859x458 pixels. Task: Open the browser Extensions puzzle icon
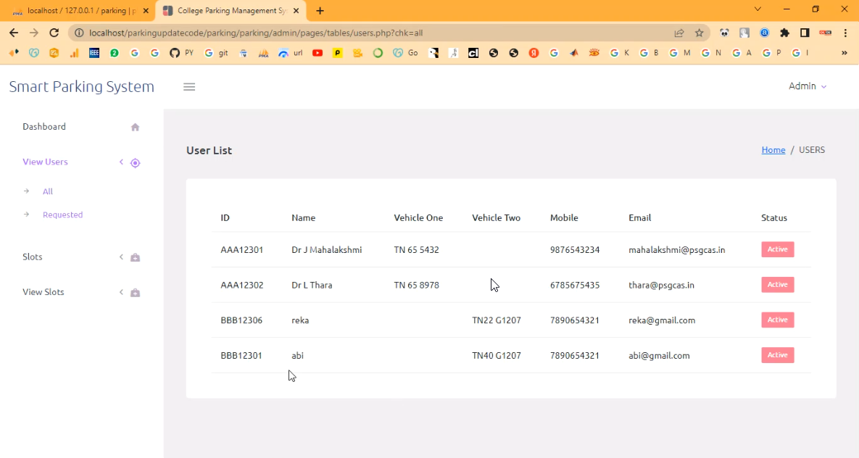click(x=784, y=33)
